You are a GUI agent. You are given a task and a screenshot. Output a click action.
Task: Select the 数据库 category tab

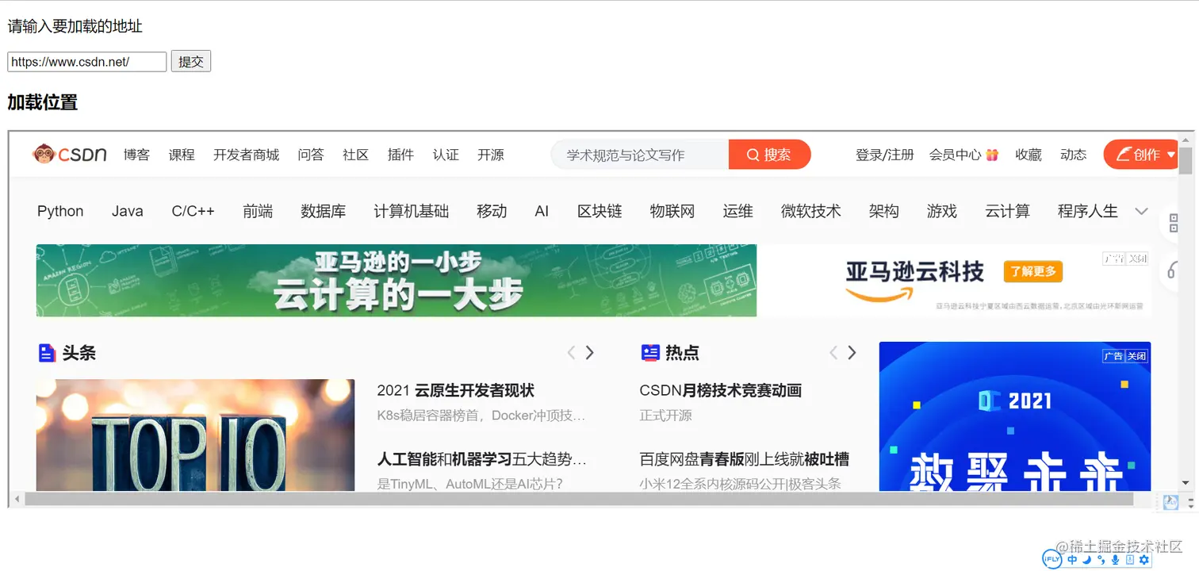pyautogui.click(x=324, y=211)
